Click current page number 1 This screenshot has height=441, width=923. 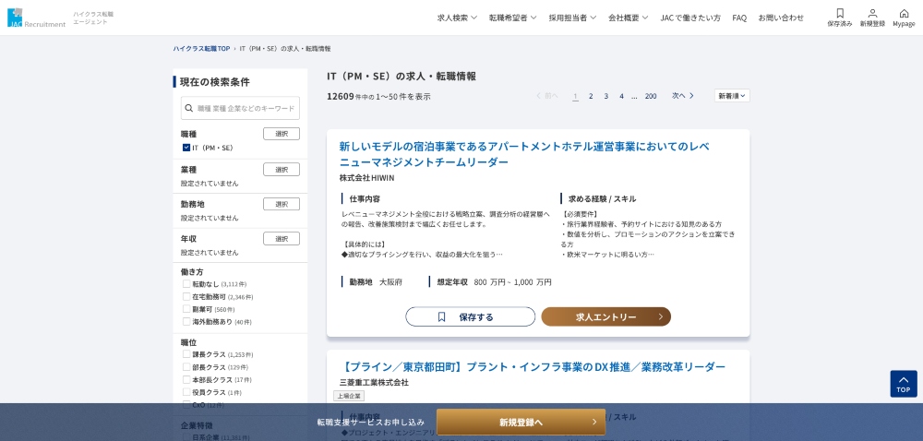click(575, 96)
